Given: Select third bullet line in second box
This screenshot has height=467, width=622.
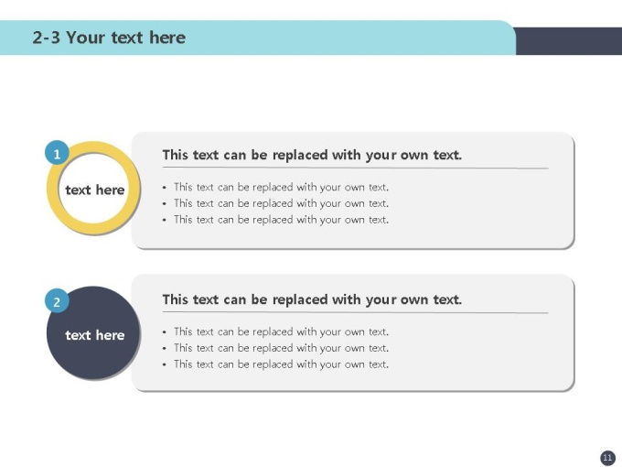Looking at the screenshot, I should pyautogui.click(x=275, y=364).
